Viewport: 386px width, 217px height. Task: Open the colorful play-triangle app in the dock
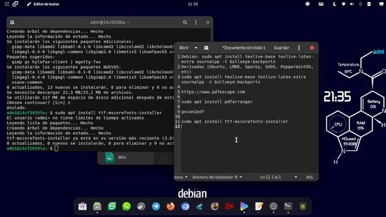(x=244, y=206)
